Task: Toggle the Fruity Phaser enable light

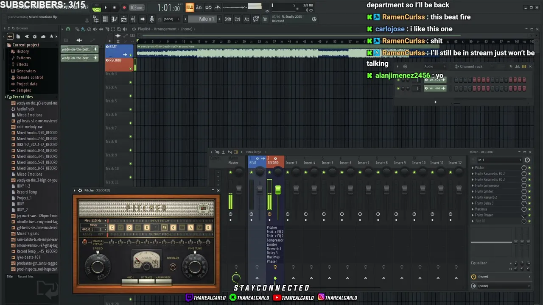Action: (529, 215)
